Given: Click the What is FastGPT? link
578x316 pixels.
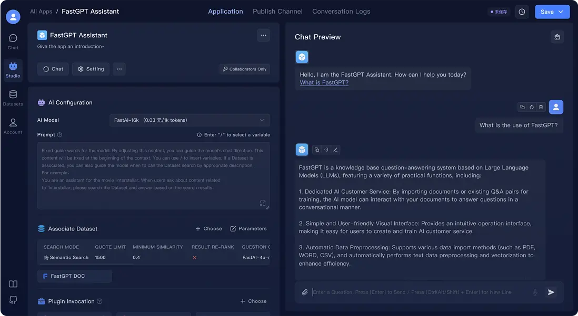Looking at the screenshot, I should pyautogui.click(x=324, y=82).
